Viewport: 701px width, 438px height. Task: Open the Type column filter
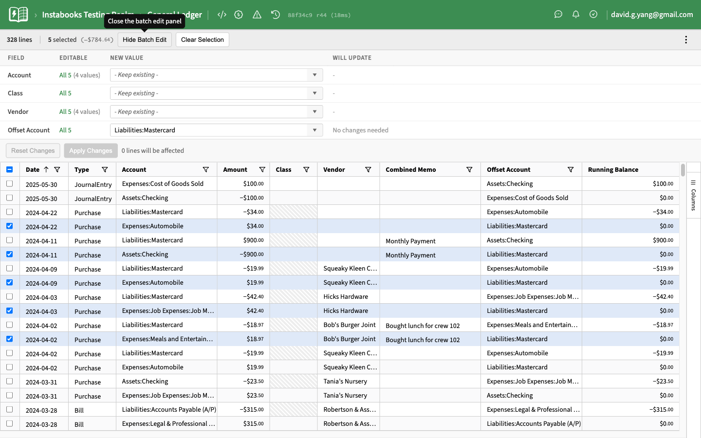pyautogui.click(x=105, y=169)
